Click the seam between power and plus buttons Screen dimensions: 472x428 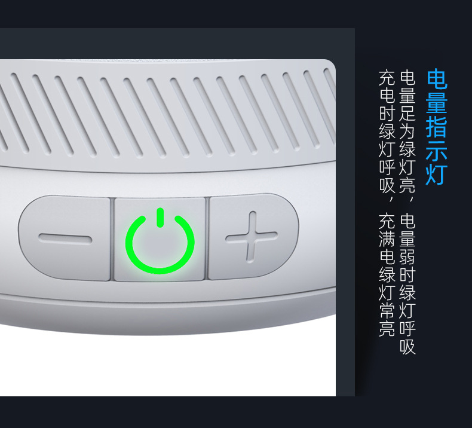[x=207, y=238]
